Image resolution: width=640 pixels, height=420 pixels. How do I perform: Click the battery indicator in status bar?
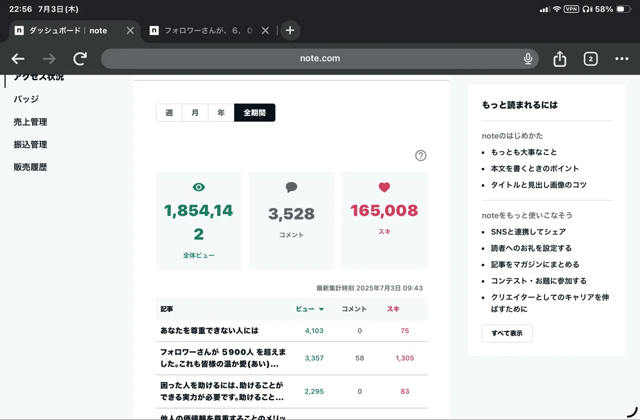pyautogui.click(x=623, y=9)
